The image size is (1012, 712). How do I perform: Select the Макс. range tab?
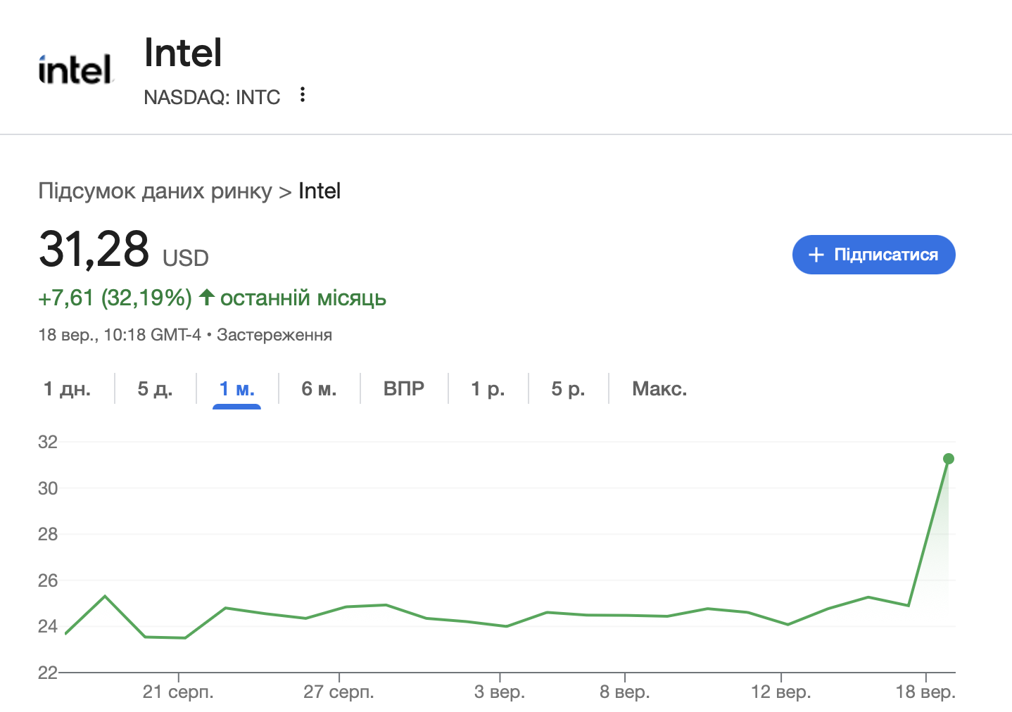pos(659,389)
